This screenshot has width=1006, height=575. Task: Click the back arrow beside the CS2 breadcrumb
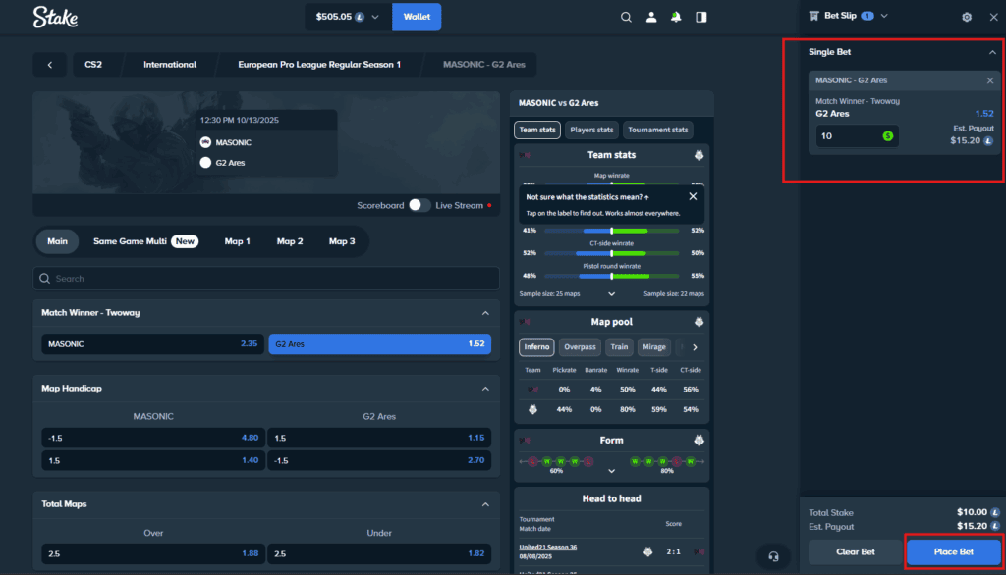pos(49,64)
